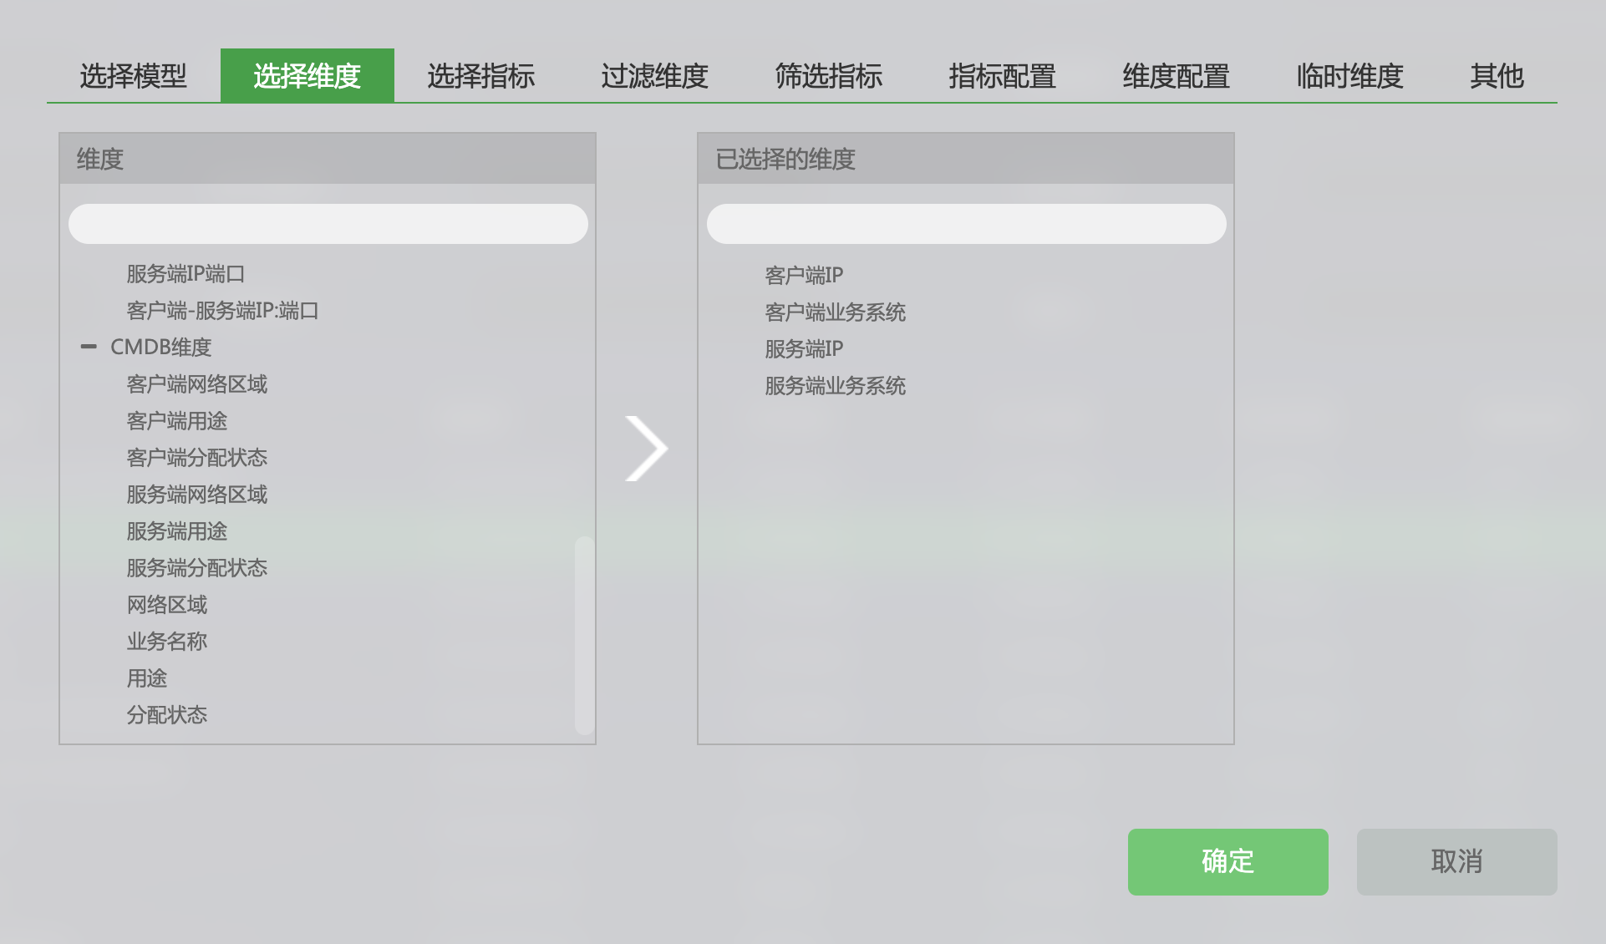Go to the 过滤维度 tab
Screen dimensions: 1606x944
[x=655, y=76]
